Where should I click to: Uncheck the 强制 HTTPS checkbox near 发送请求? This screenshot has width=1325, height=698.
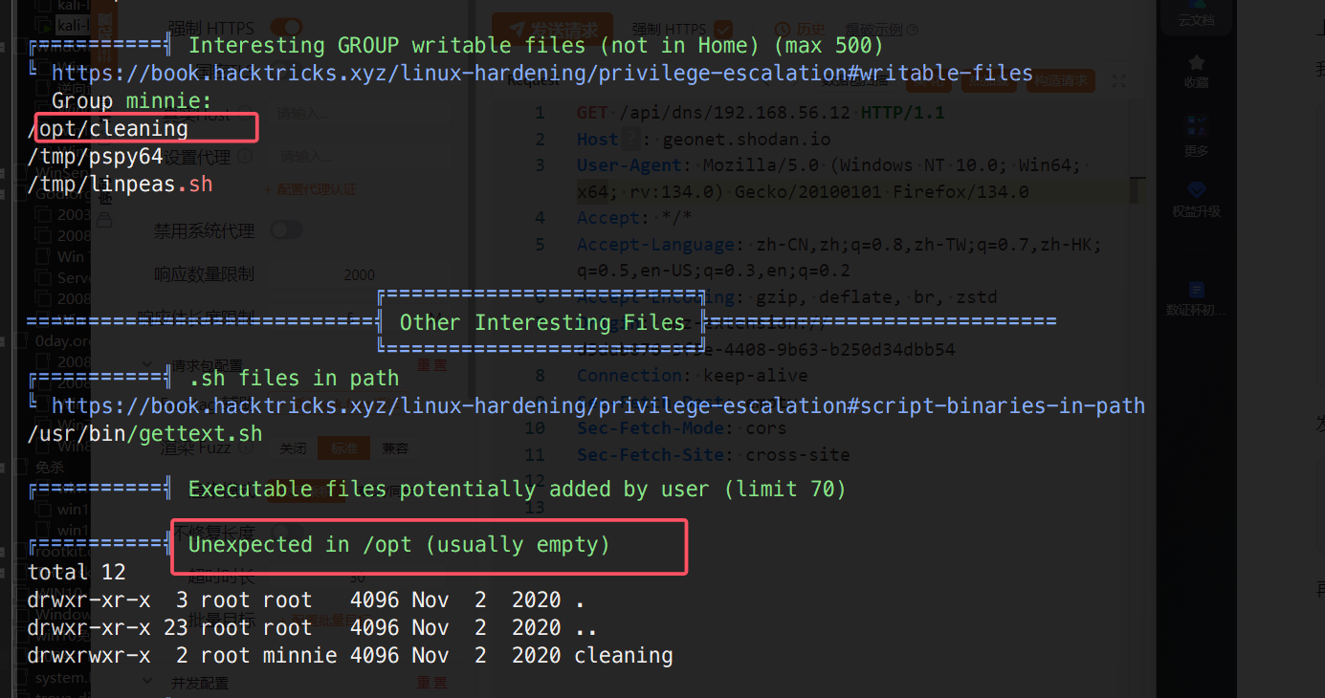[723, 30]
